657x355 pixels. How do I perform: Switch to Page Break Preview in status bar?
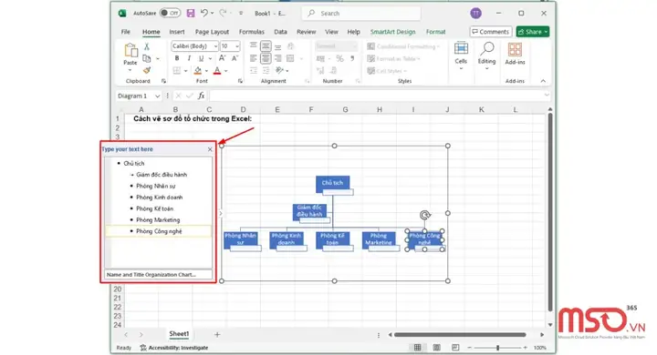tap(455, 348)
